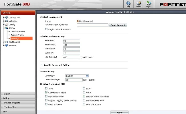This screenshot has width=186, height=114.
Task: Click the Admin tree icon
Action: (x=7, y=28)
